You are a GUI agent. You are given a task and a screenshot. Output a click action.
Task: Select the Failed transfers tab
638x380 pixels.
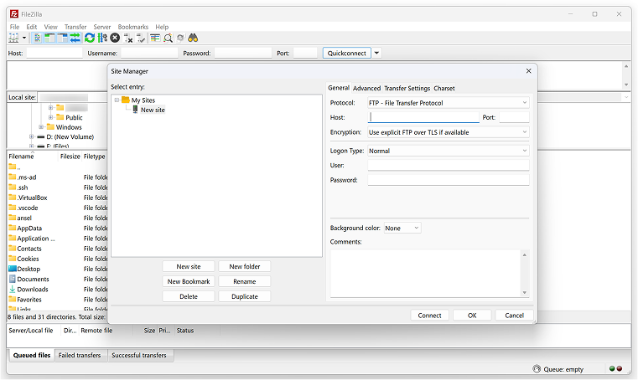tap(80, 355)
